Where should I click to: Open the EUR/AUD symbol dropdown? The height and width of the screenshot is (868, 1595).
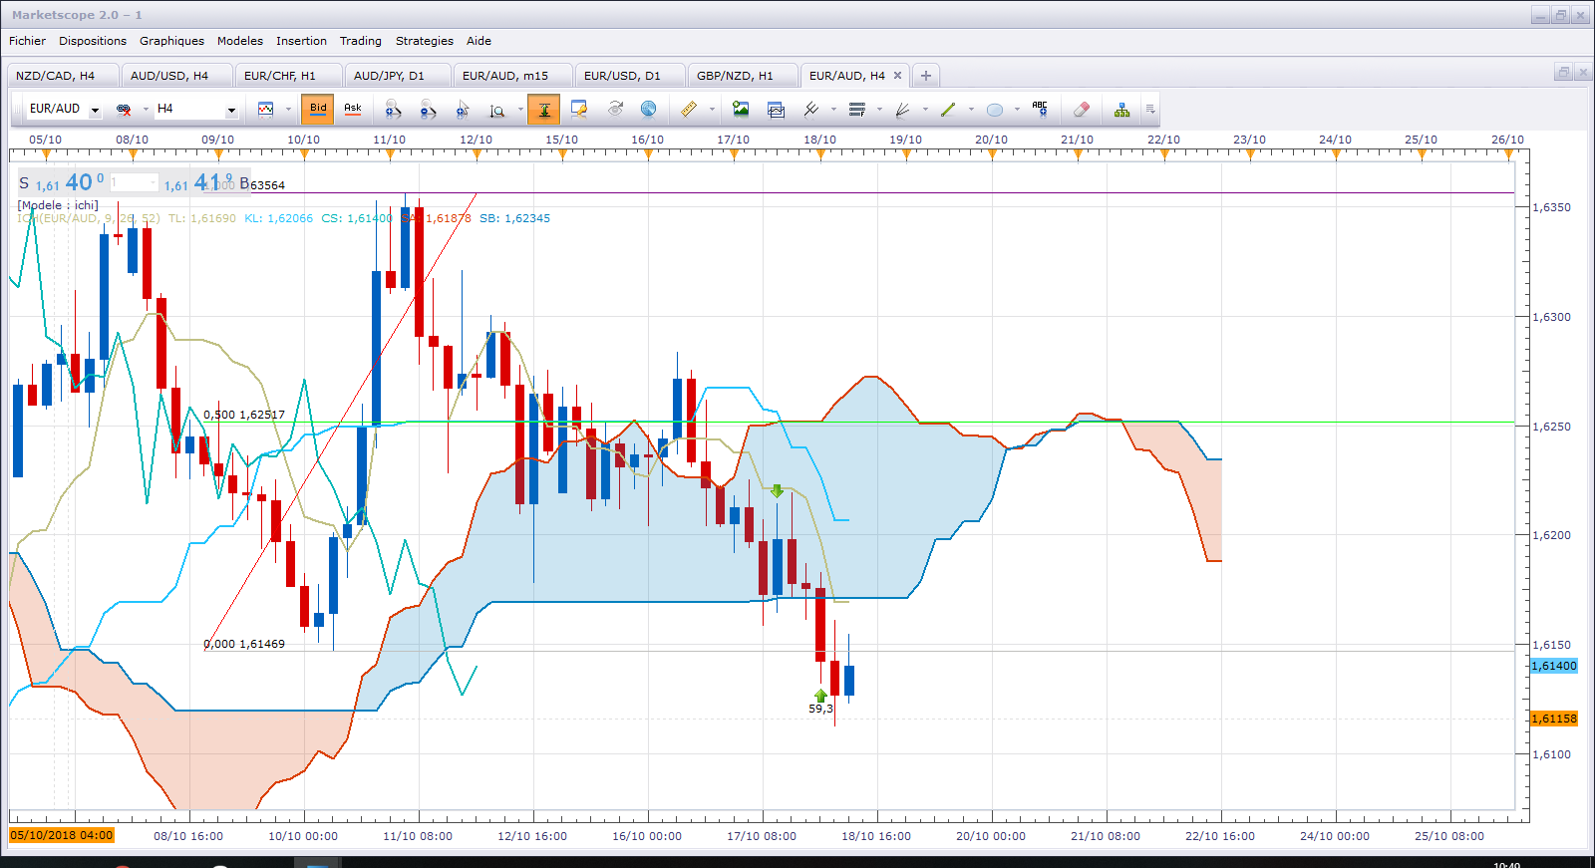(x=95, y=110)
